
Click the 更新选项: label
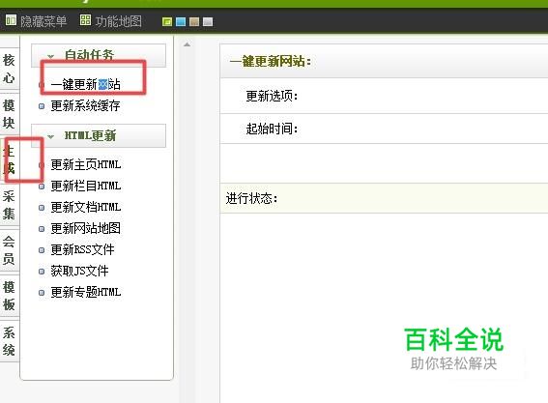coord(272,96)
